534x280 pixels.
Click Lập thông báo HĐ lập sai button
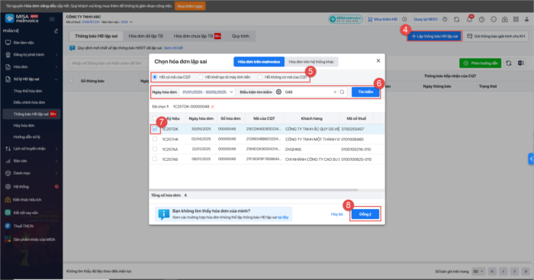[434, 36]
